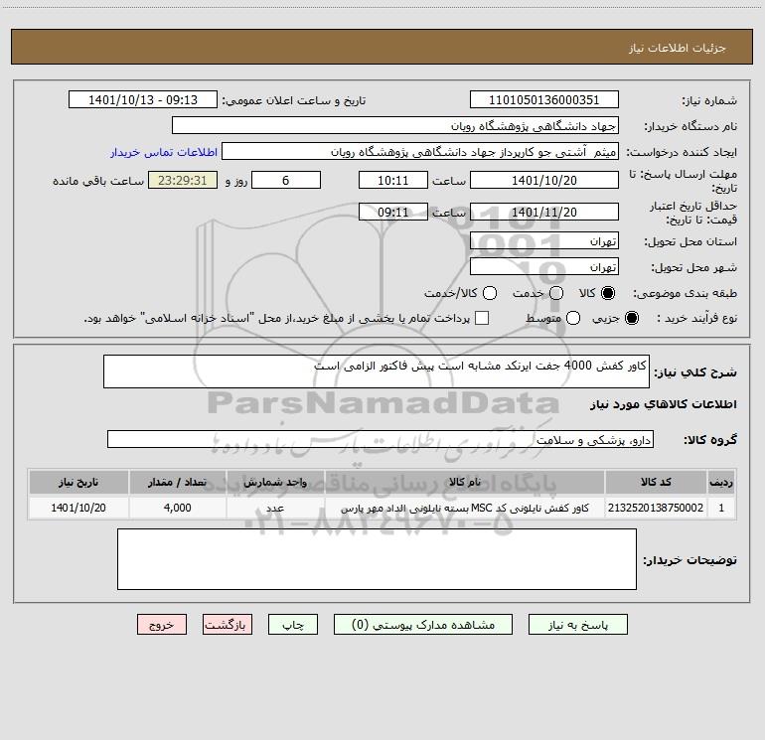Screen dimensions: 765x740
Task: Click the شرح کلی نیاز text area
Action: point(377,371)
